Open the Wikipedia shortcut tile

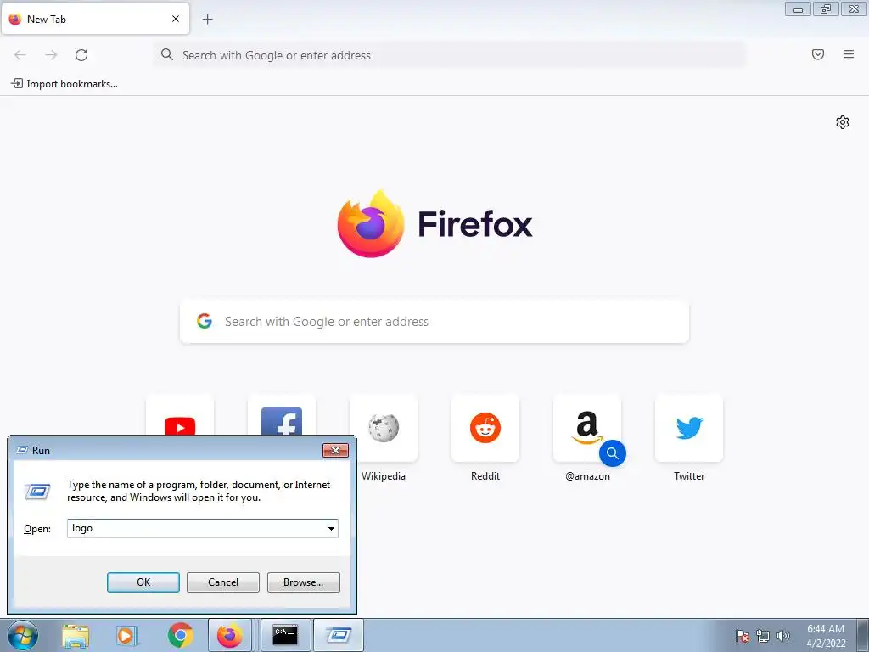pos(384,428)
